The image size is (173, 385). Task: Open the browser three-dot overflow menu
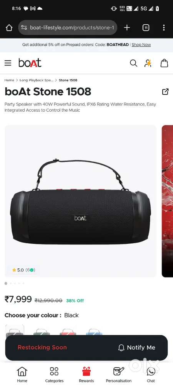pyautogui.click(x=164, y=28)
